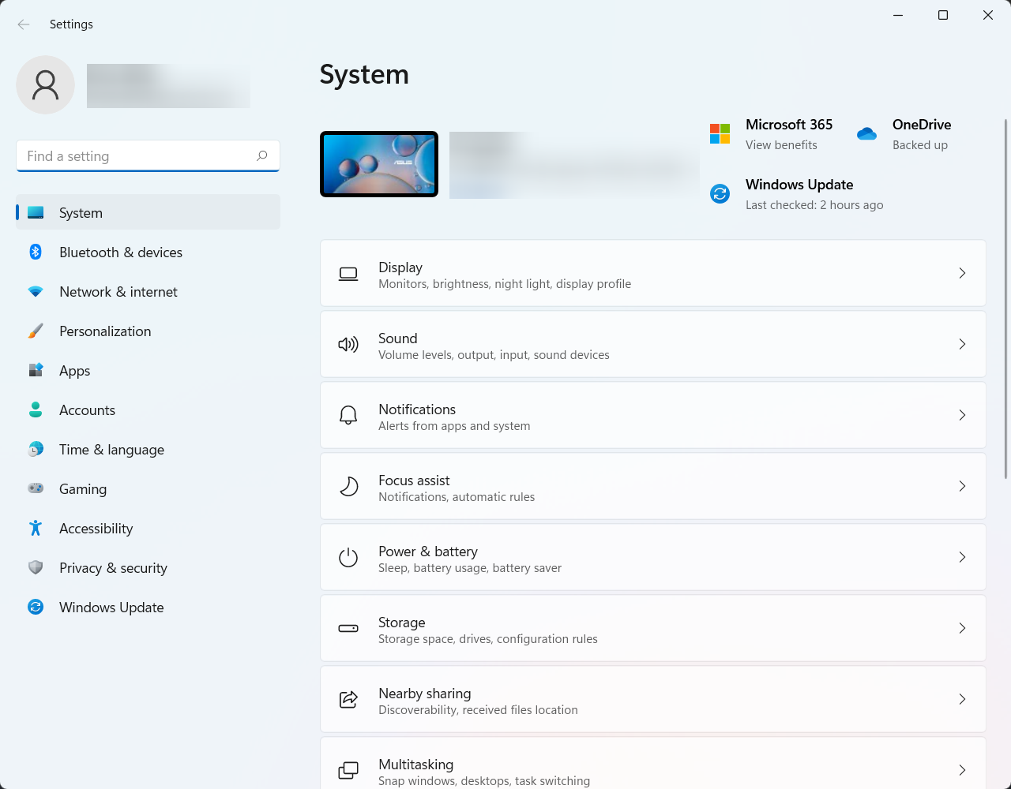The image size is (1011, 789).
Task: Open Network & internet settings via the Wi-Fi icon
Action: point(36,291)
